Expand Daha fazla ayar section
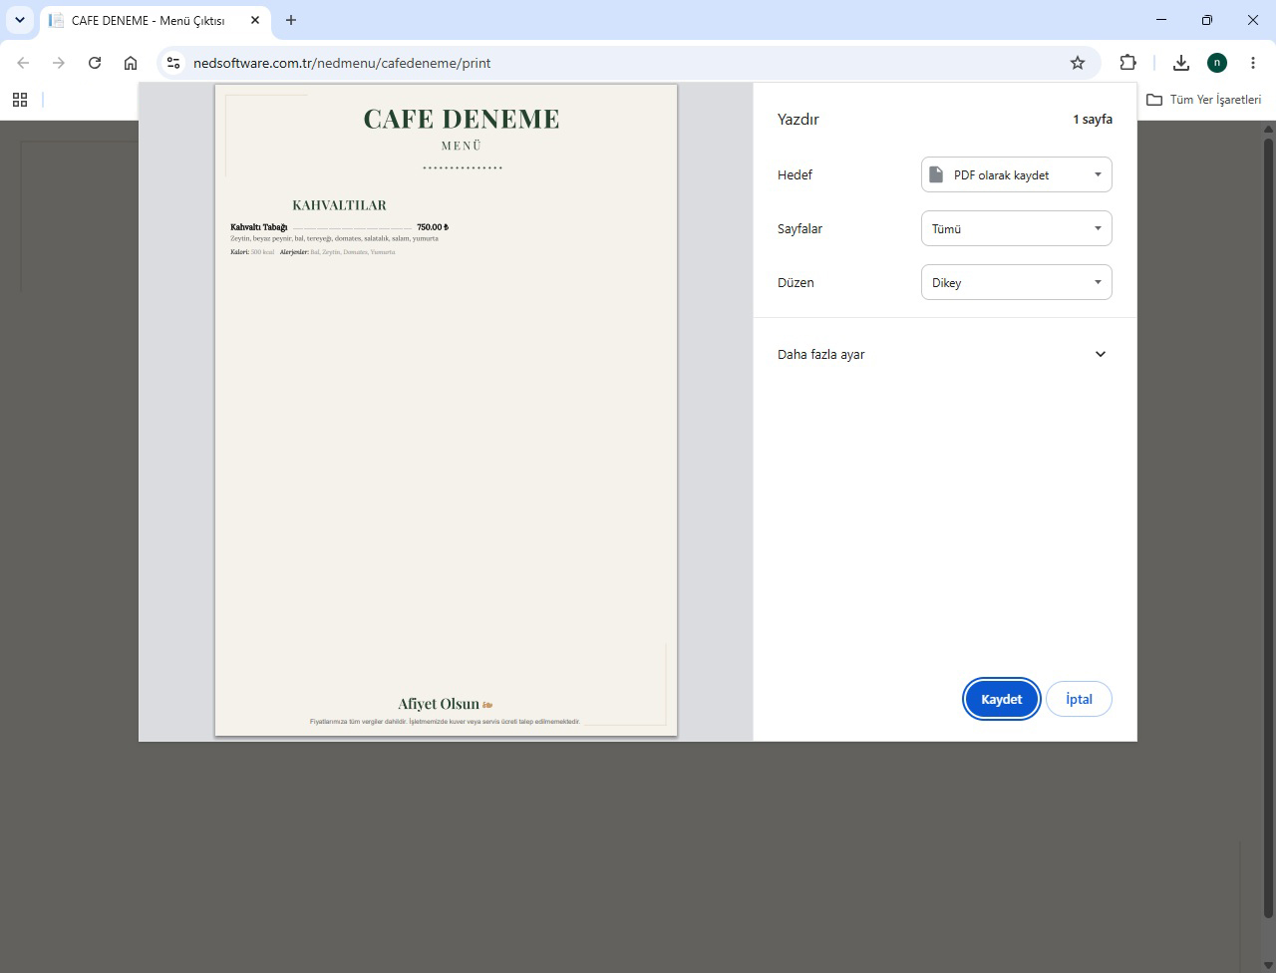1276x973 pixels. tap(944, 354)
